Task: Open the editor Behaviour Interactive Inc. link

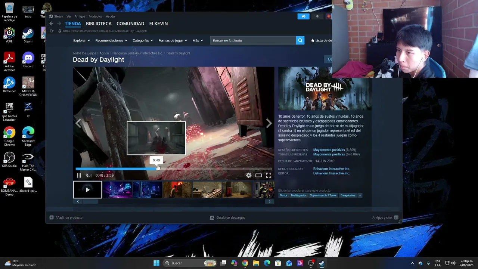Action: (x=331, y=173)
